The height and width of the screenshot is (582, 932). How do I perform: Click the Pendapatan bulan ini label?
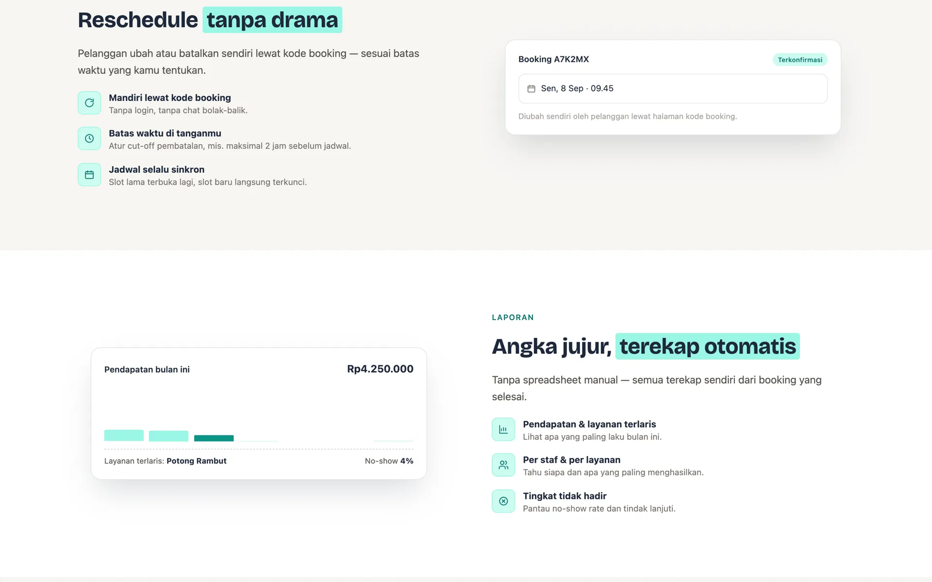(x=147, y=370)
